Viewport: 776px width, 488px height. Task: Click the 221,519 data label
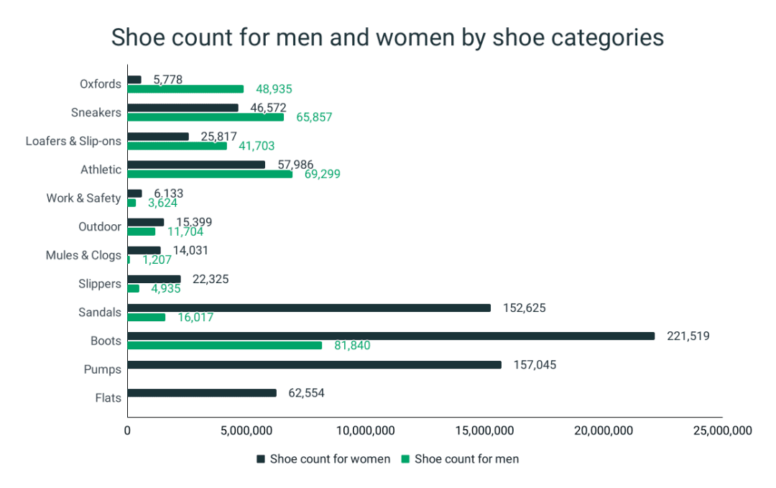688,336
